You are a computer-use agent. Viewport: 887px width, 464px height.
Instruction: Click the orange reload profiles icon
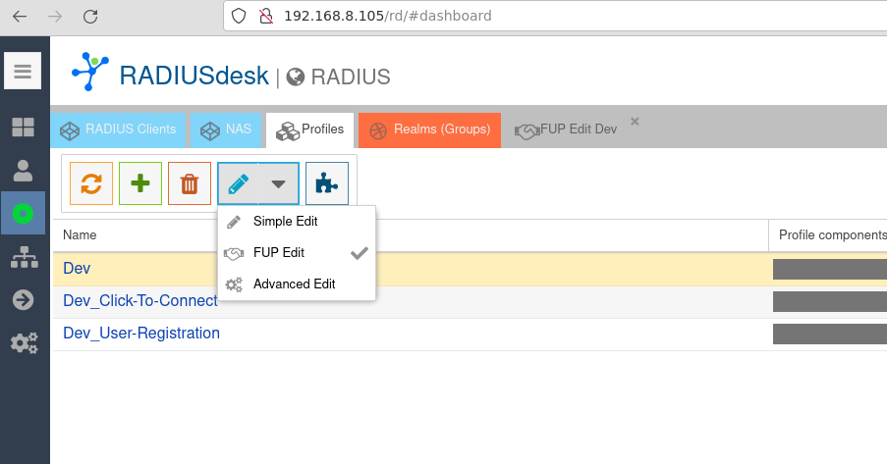[x=91, y=183]
